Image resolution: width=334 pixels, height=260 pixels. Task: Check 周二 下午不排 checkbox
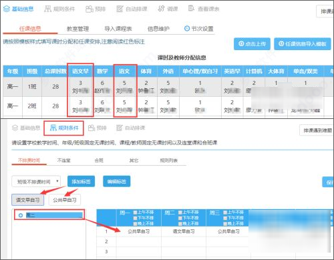click(x=180, y=218)
